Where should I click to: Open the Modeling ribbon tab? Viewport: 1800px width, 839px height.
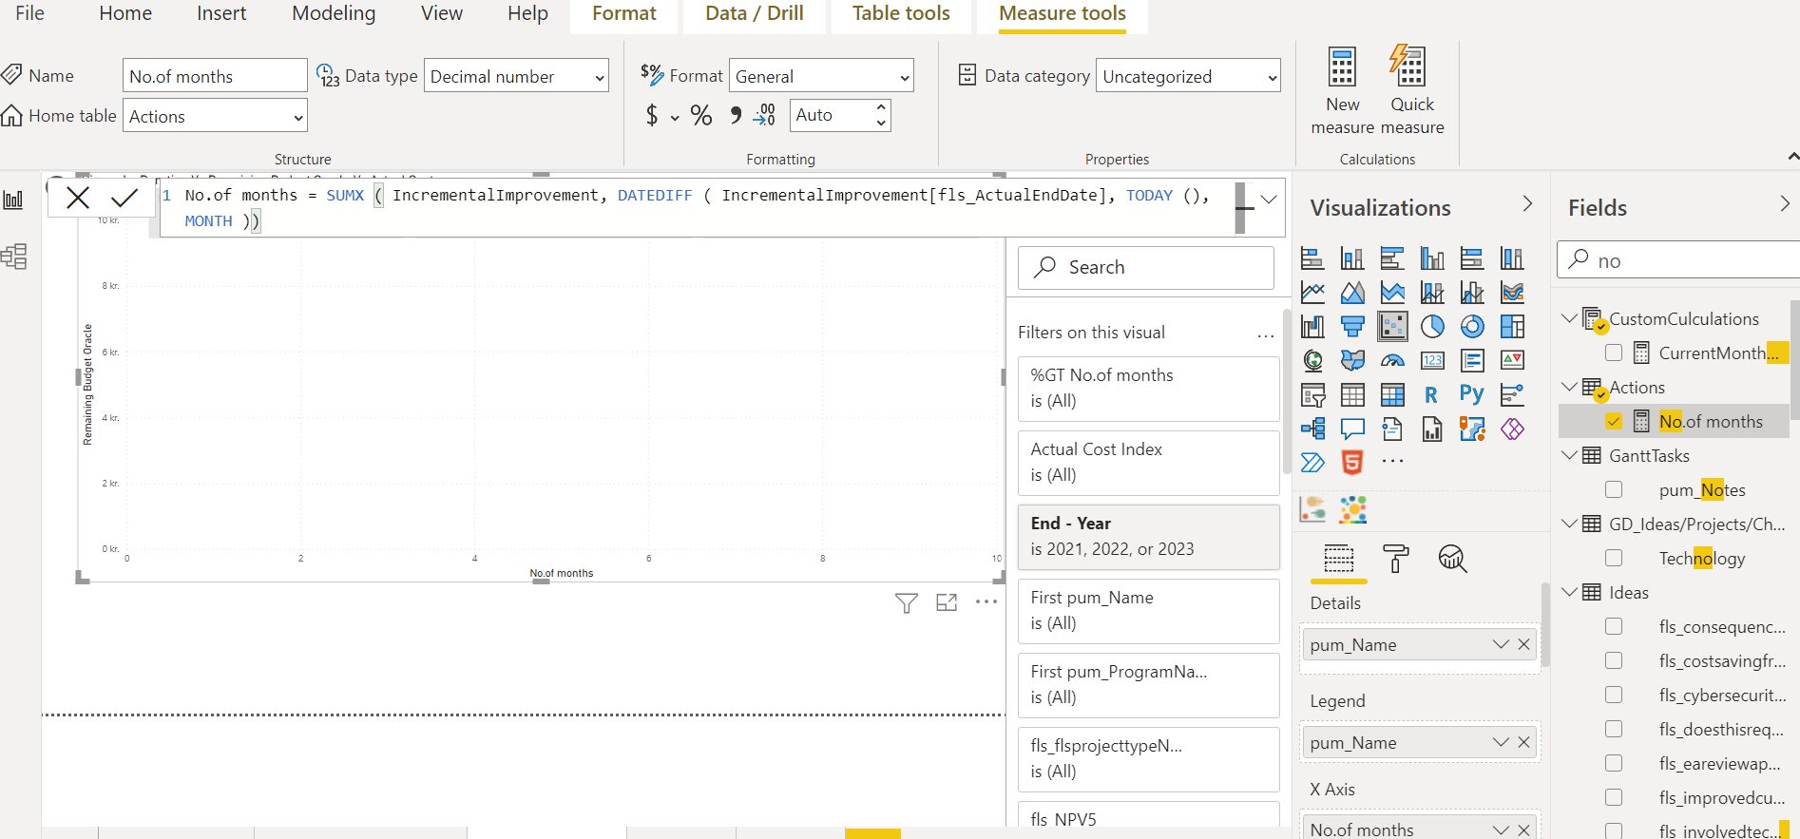click(334, 13)
